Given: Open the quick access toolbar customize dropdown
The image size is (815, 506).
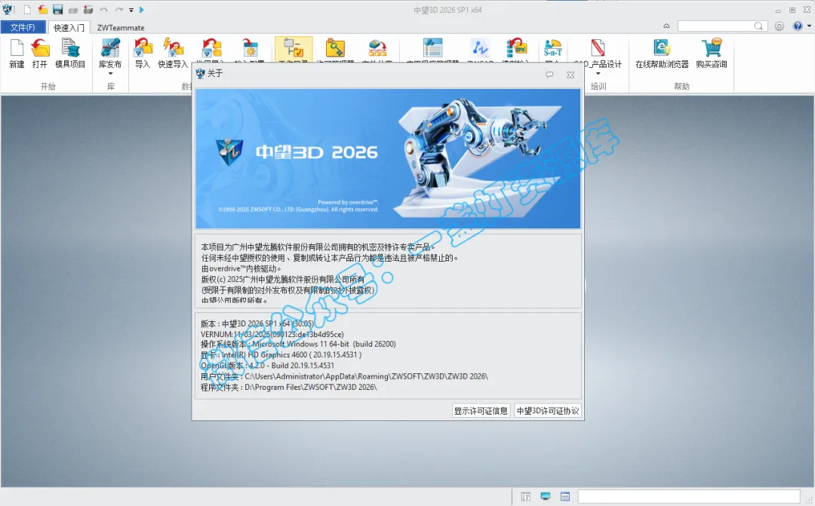Looking at the screenshot, I should click(131, 10).
